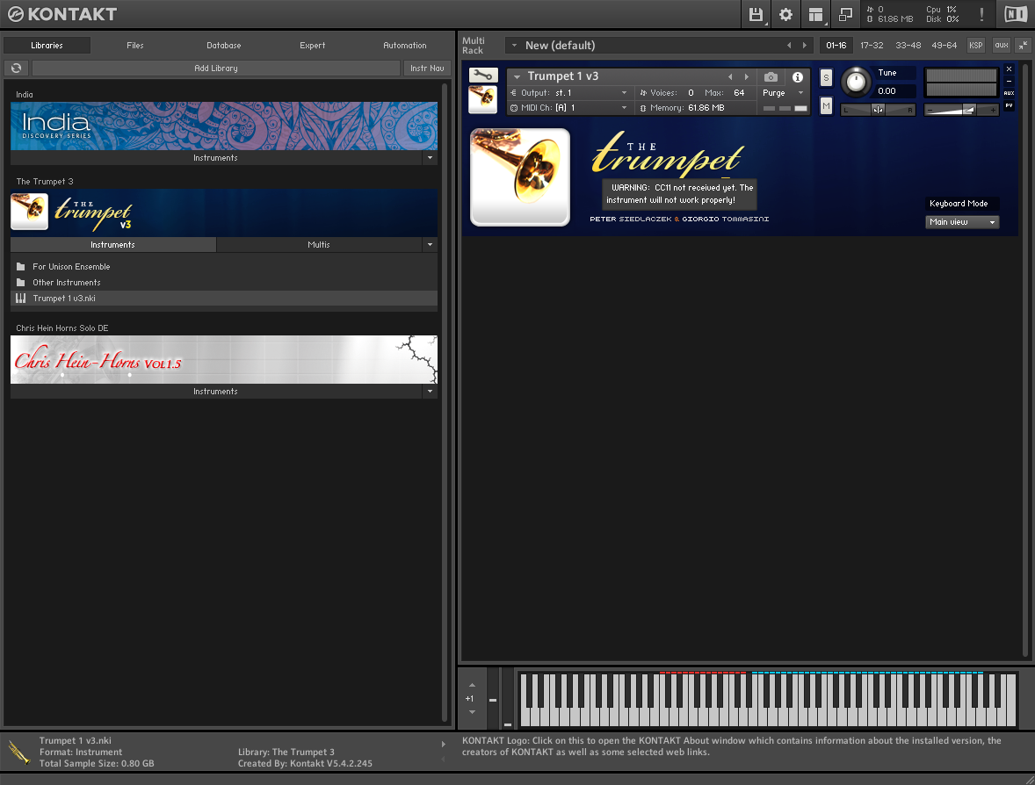Click the exclamation panic button
This screenshot has width=1035, height=785.
981,15
